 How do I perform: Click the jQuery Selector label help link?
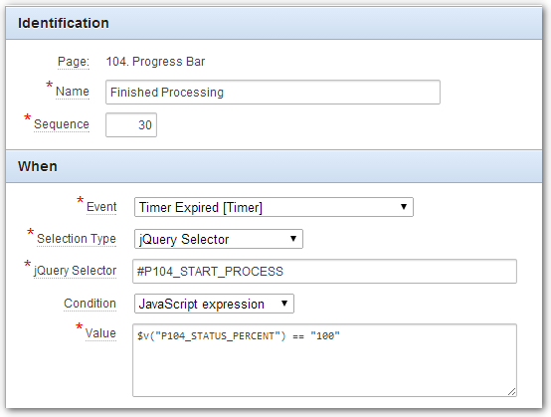[75, 271]
